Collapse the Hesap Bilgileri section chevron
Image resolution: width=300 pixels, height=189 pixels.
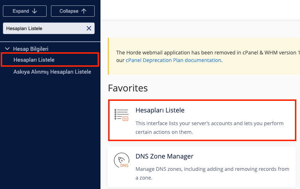click(x=7, y=49)
